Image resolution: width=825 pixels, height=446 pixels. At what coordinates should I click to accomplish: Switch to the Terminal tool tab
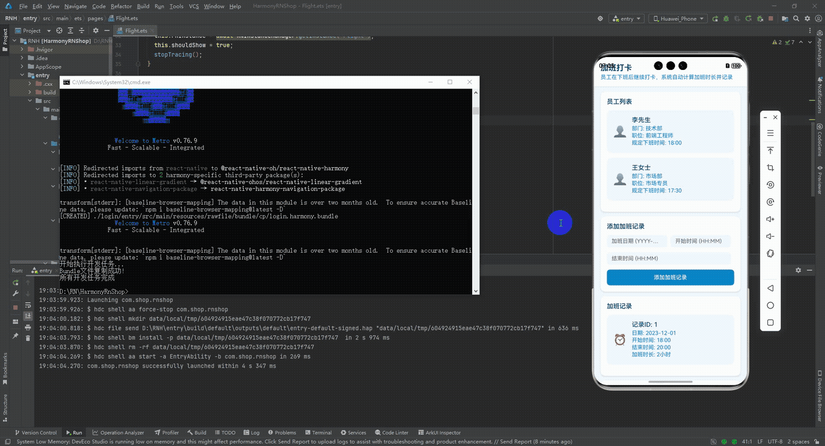click(318, 432)
